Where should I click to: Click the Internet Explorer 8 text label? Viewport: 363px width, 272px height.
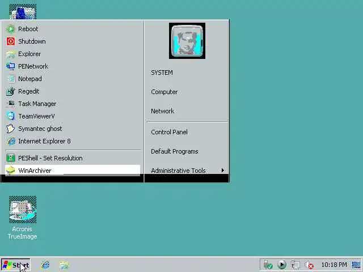[44, 141]
